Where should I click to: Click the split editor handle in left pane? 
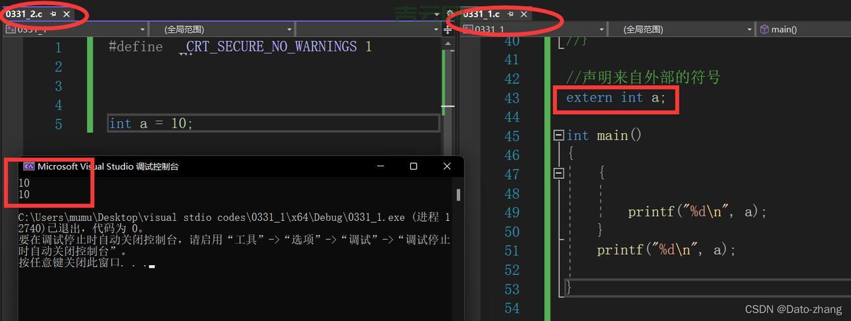[x=449, y=29]
